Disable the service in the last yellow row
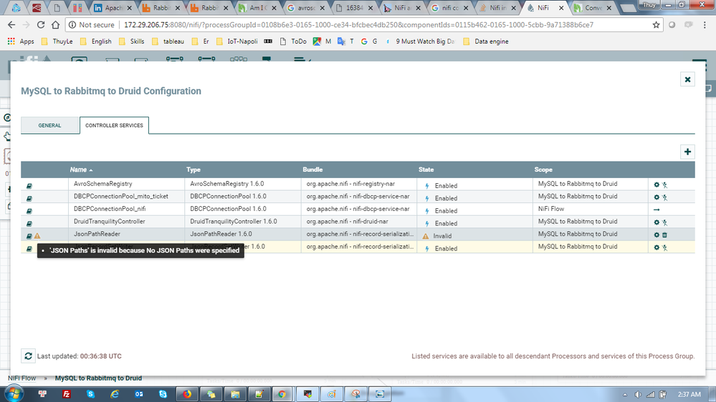 pyautogui.click(x=665, y=247)
